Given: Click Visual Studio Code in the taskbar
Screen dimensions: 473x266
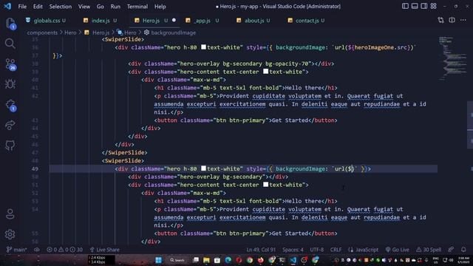Looking at the screenshot, I should point(293,260).
